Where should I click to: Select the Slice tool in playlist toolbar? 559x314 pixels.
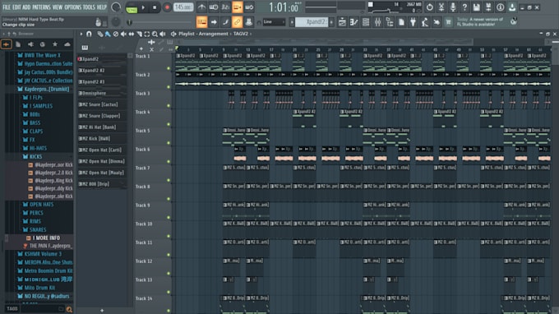pyautogui.click(x=139, y=34)
